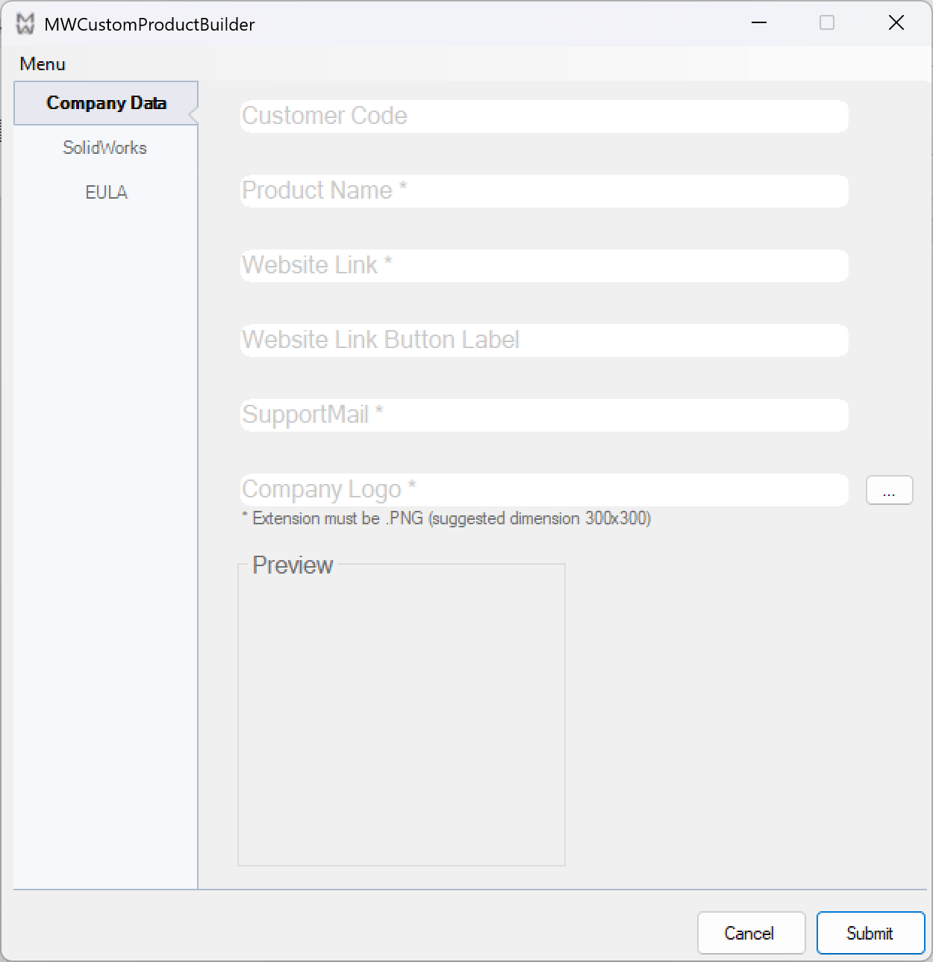This screenshot has height=962, width=933.
Task: Click into the Product Name field
Action: tap(544, 191)
